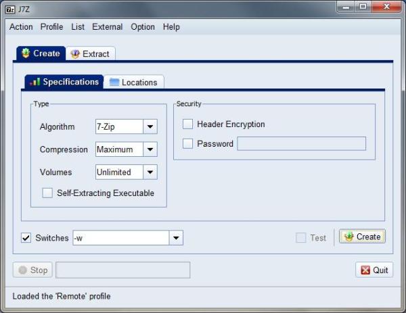Click the Specifications bar chart icon

(x=35, y=82)
